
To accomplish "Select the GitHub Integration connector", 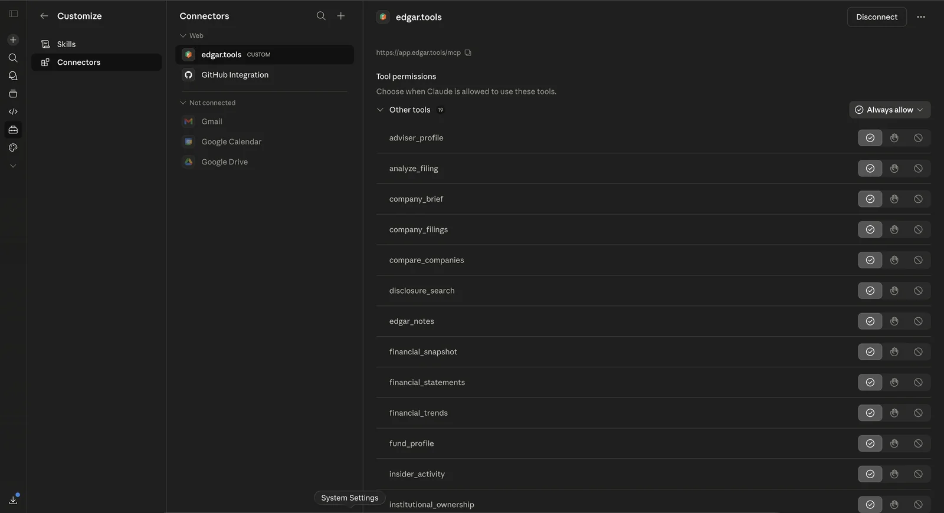I will (264, 75).
